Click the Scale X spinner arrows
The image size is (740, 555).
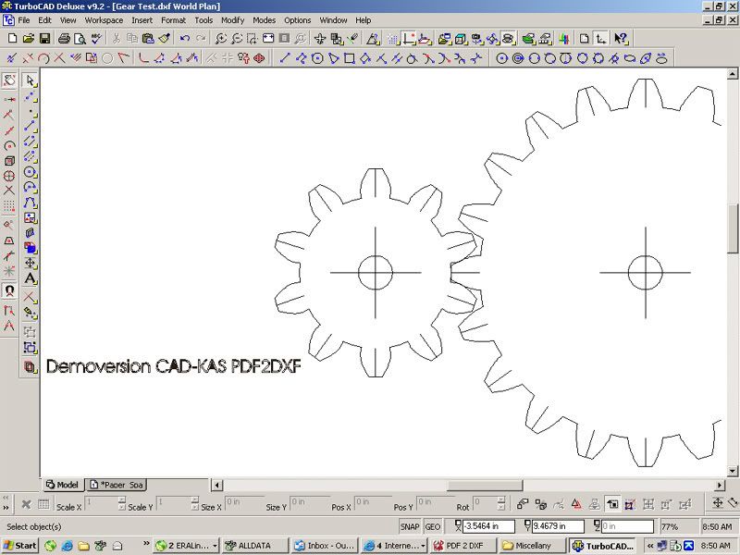coord(121,504)
